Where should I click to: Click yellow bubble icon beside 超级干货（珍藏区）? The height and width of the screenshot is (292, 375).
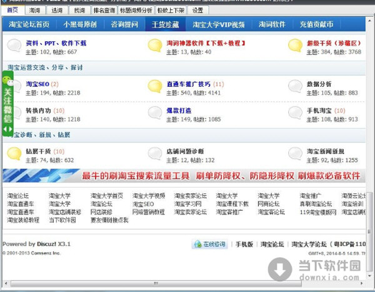click(x=295, y=46)
